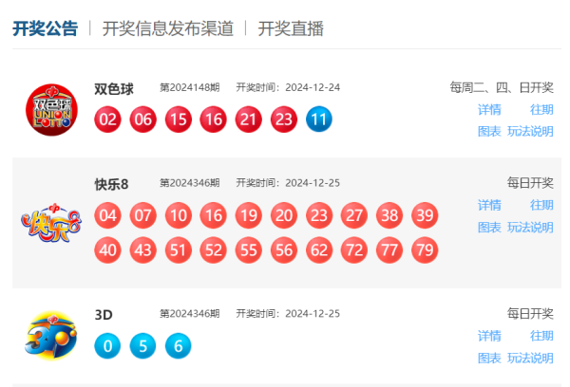This screenshot has height=387, width=570.
Task: Click the 3D lottery logo icon
Action: tap(51, 336)
